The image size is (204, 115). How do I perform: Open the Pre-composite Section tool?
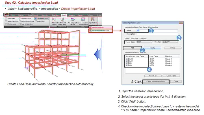tap(73, 21)
